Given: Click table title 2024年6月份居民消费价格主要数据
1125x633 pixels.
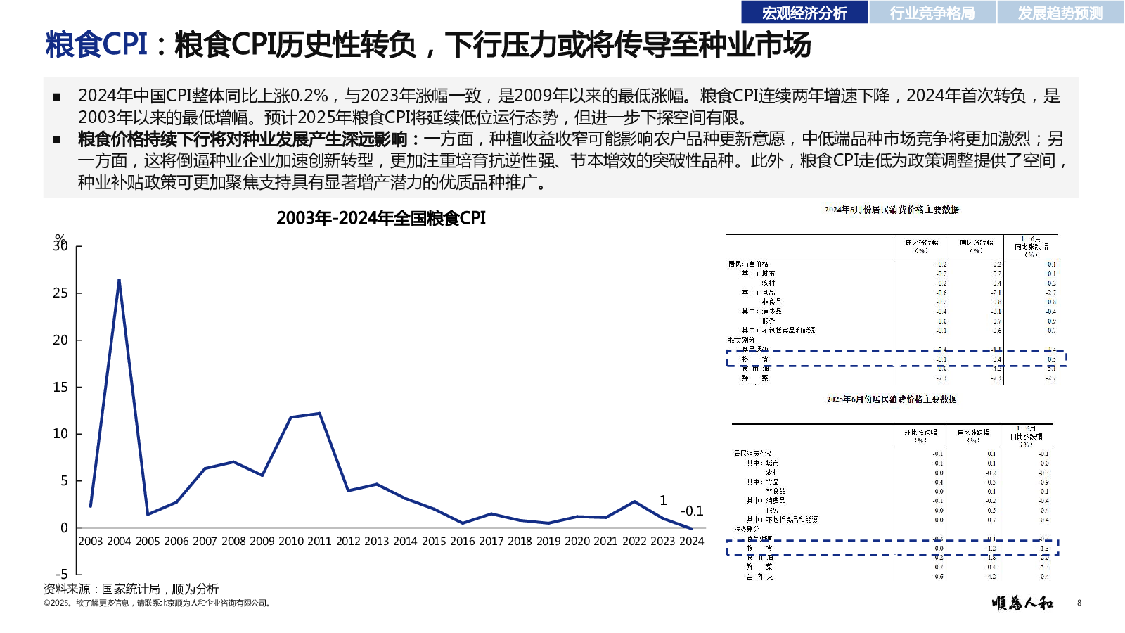Looking at the screenshot, I should 892,210.
